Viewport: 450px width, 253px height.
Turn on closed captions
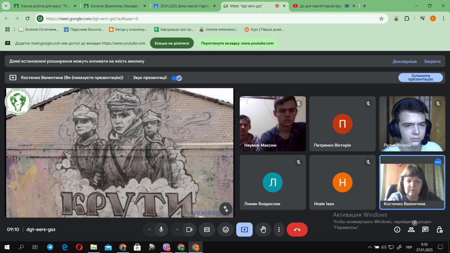207,229
